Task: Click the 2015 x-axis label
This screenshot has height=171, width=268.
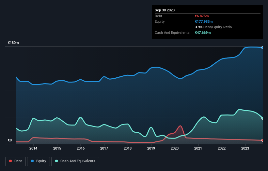Action: 57,148
